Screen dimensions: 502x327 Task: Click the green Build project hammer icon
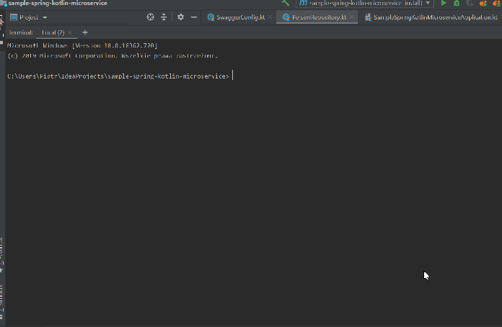tap(286, 3)
